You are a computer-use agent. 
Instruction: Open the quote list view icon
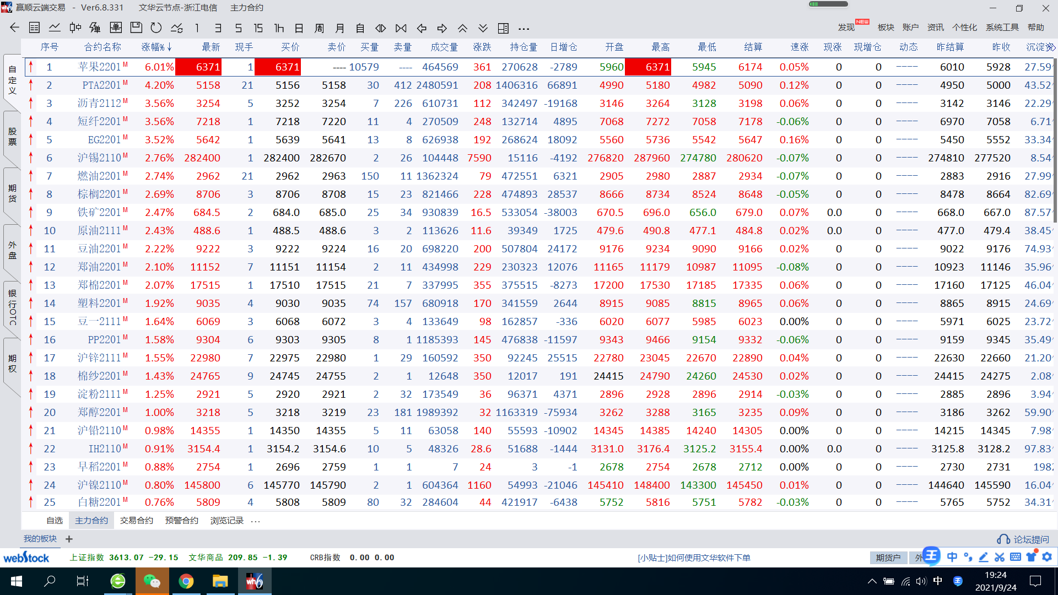point(34,28)
